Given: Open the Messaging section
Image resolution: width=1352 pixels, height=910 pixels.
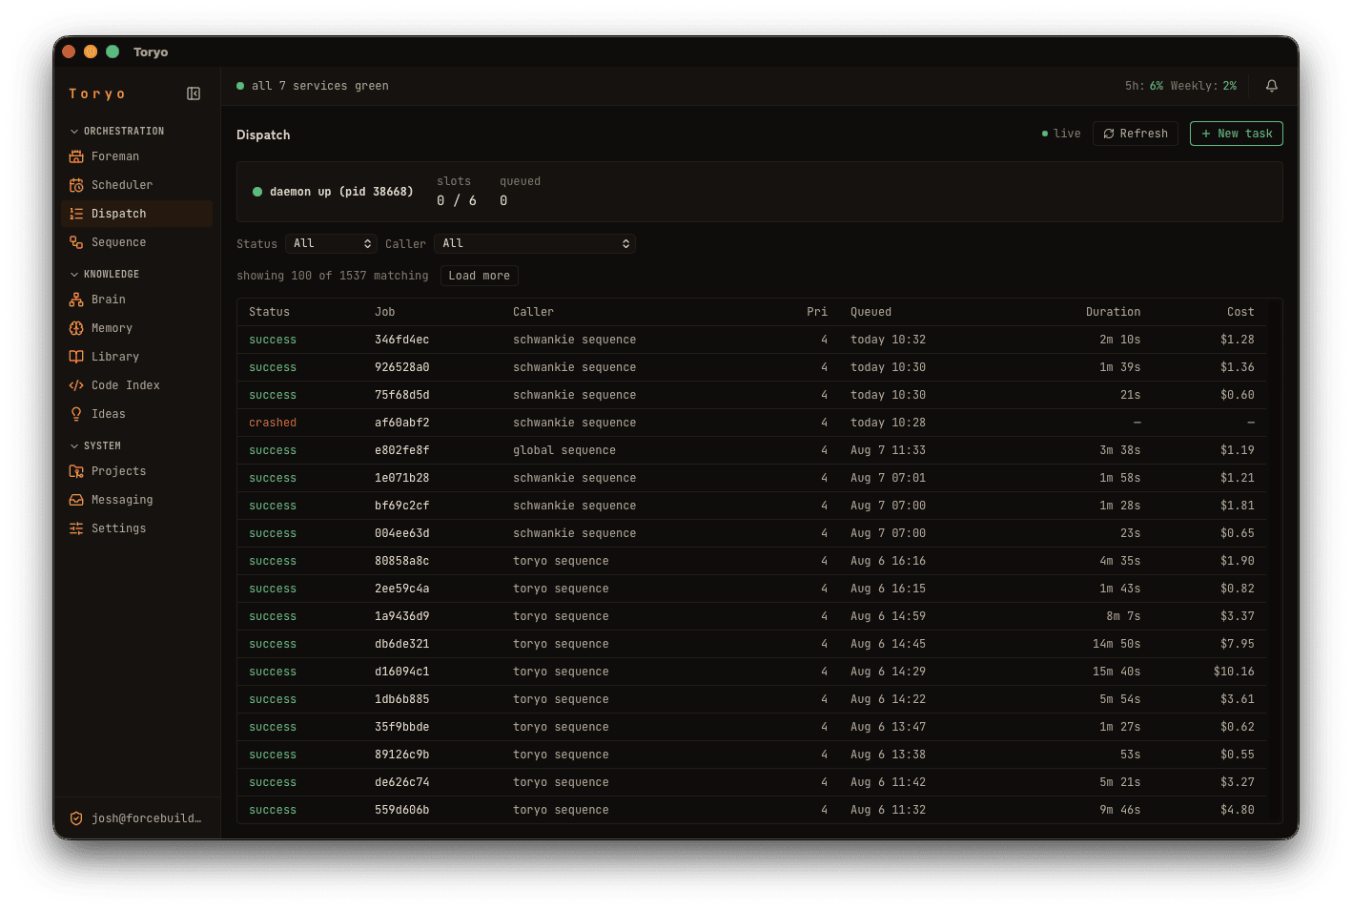Looking at the screenshot, I should (137, 500).
